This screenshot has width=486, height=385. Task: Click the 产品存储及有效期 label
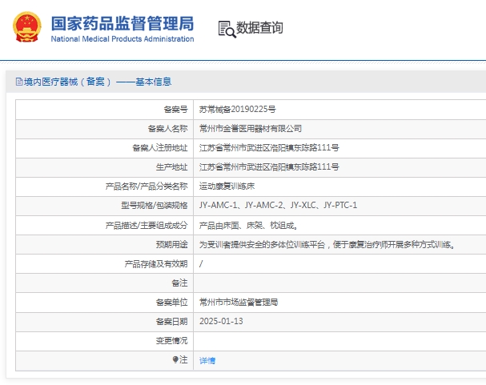(x=156, y=264)
